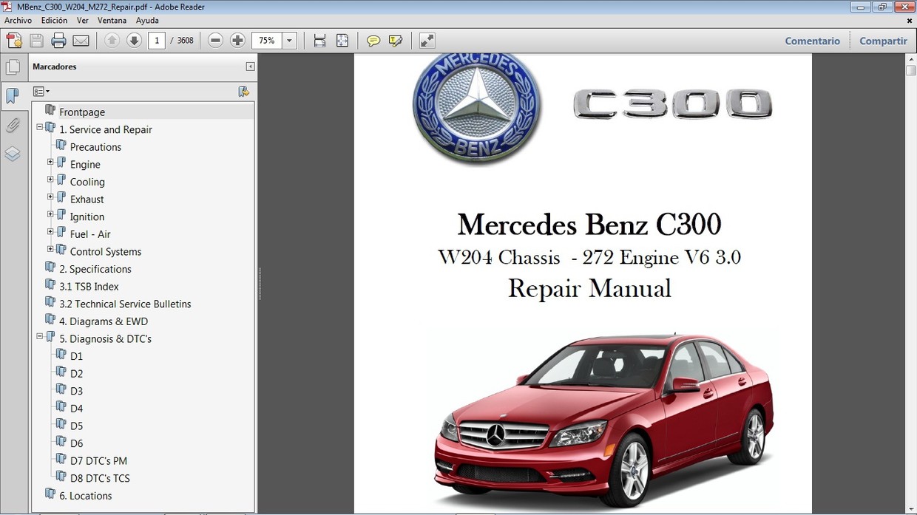
Task: Collapse the 1. Service and Repair node
Action: click(x=40, y=127)
